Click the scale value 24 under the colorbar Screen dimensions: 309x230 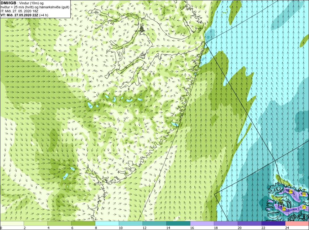click(287, 228)
